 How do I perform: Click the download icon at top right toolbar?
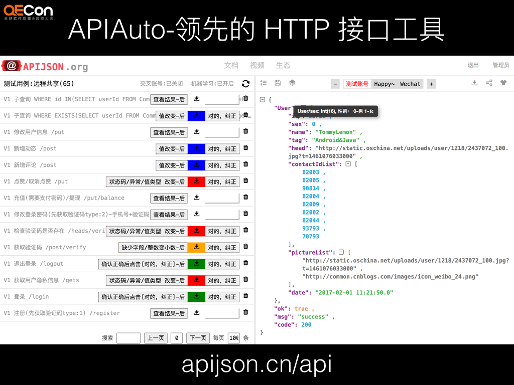(474, 84)
